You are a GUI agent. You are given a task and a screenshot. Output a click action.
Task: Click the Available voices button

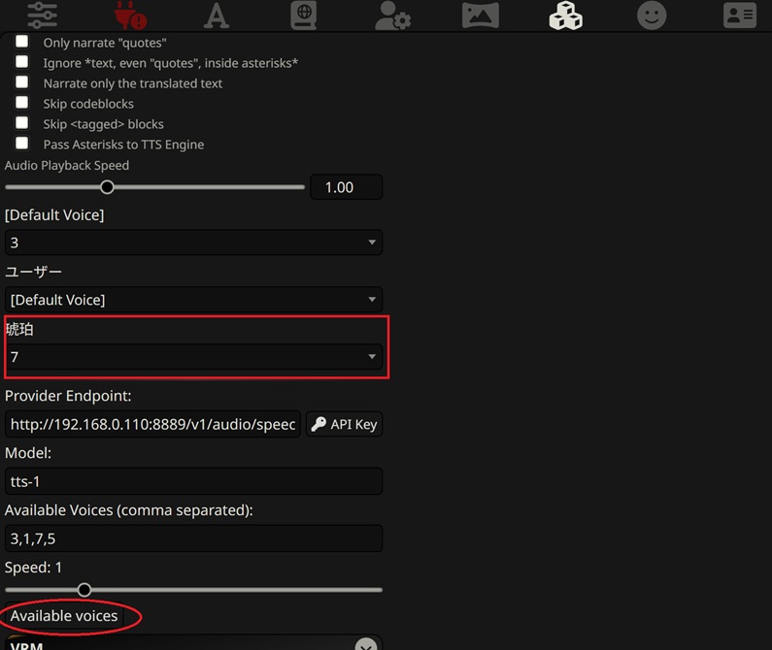(x=64, y=615)
